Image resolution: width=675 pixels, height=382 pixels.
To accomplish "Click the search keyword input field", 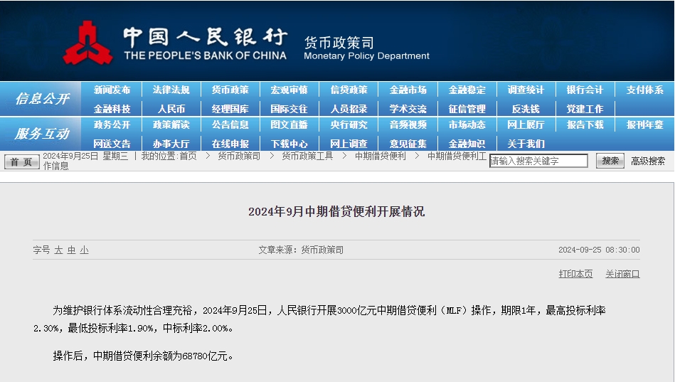I will point(538,161).
